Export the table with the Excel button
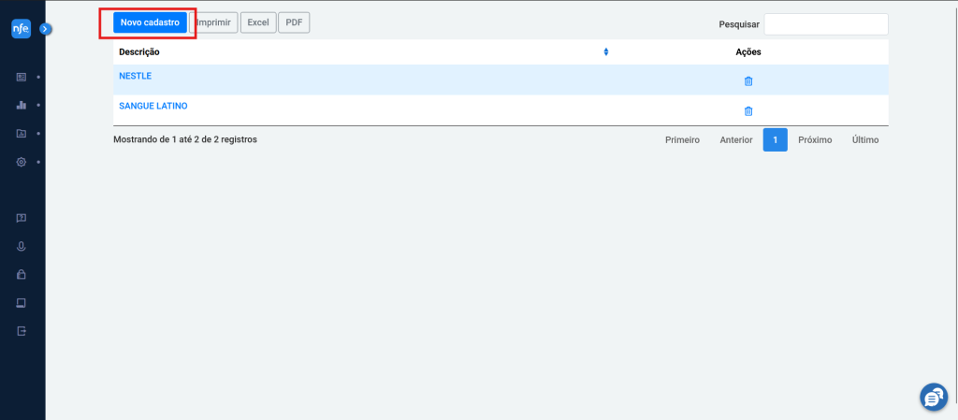Viewport: 958px width, 420px height. (258, 22)
